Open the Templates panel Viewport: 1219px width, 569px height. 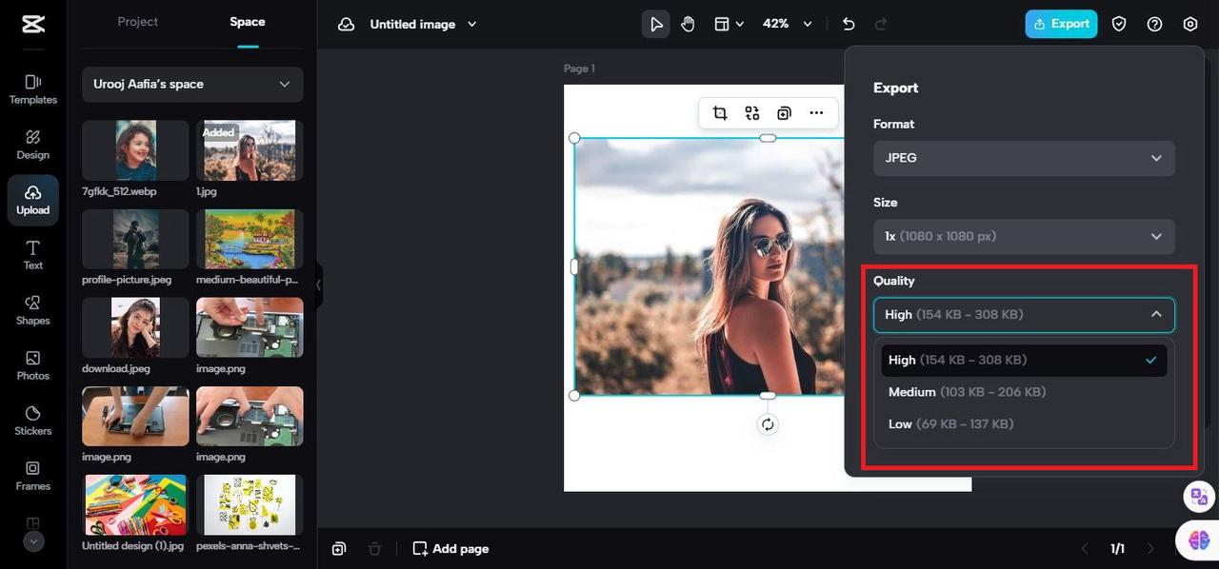pos(33,89)
